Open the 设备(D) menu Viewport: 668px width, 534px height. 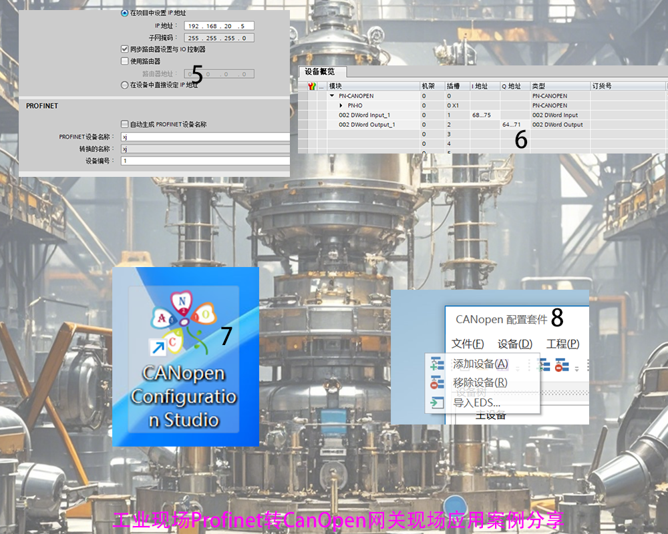coord(515,344)
